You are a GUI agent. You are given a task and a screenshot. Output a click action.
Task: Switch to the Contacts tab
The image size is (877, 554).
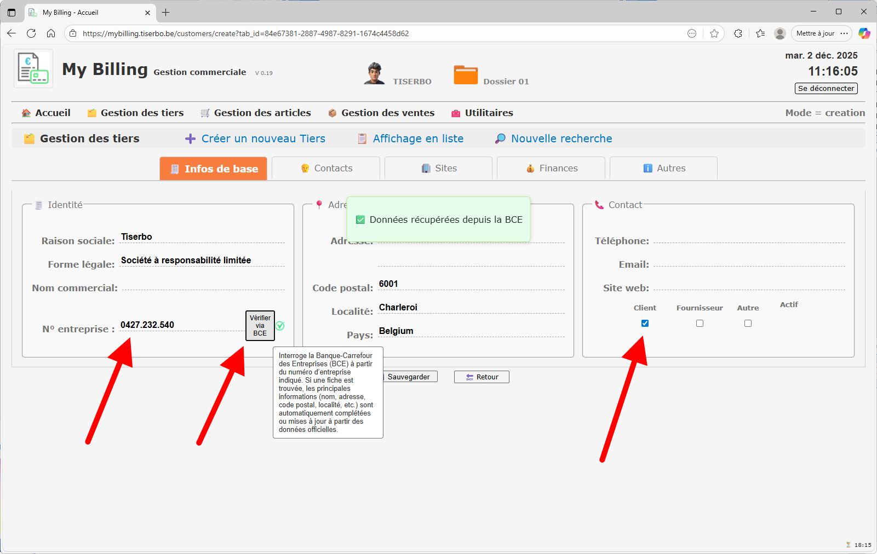326,168
